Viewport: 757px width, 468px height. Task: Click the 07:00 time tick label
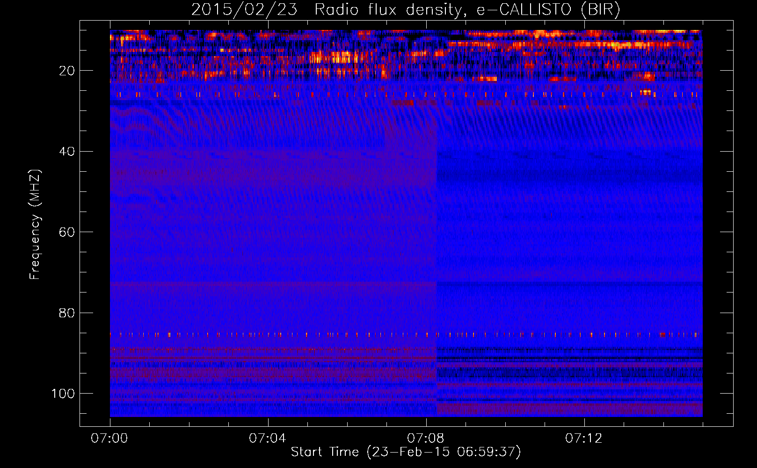click(x=109, y=438)
